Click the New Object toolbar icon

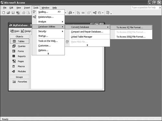[99, 13]
